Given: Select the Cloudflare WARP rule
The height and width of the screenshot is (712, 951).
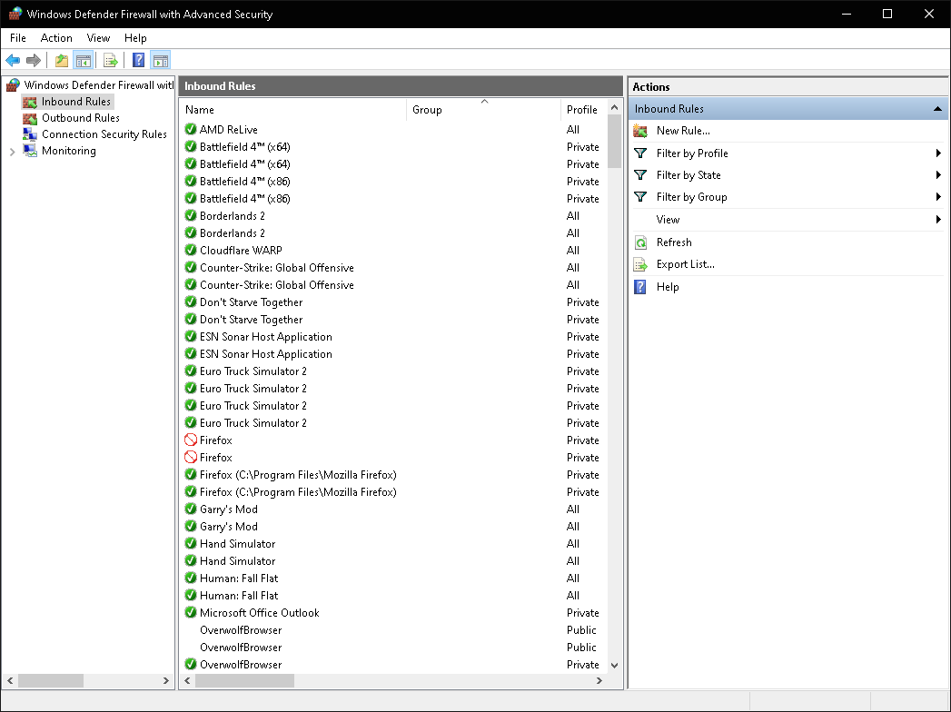Looking at the screenshot, I should [x=394, y=250].
